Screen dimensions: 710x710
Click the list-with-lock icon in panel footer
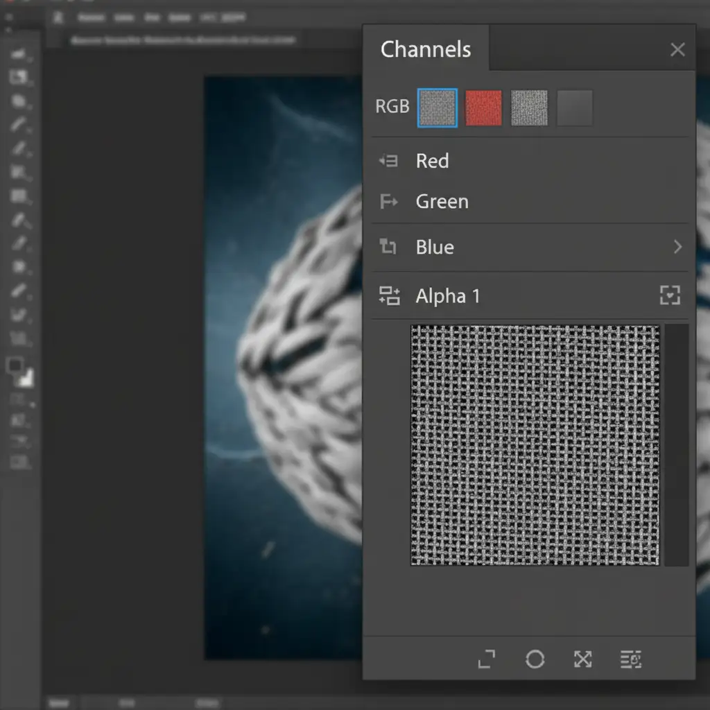(x=631, y=659)
